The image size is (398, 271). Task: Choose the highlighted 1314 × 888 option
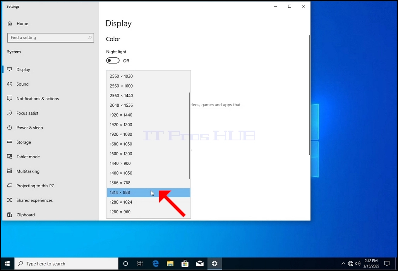149,192
